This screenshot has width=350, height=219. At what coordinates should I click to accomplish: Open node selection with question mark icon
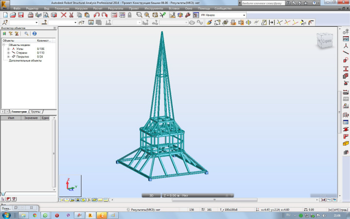pos(5,22)
